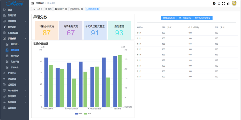
Task: Click the search magnifier icon
Action: (219, 4)
